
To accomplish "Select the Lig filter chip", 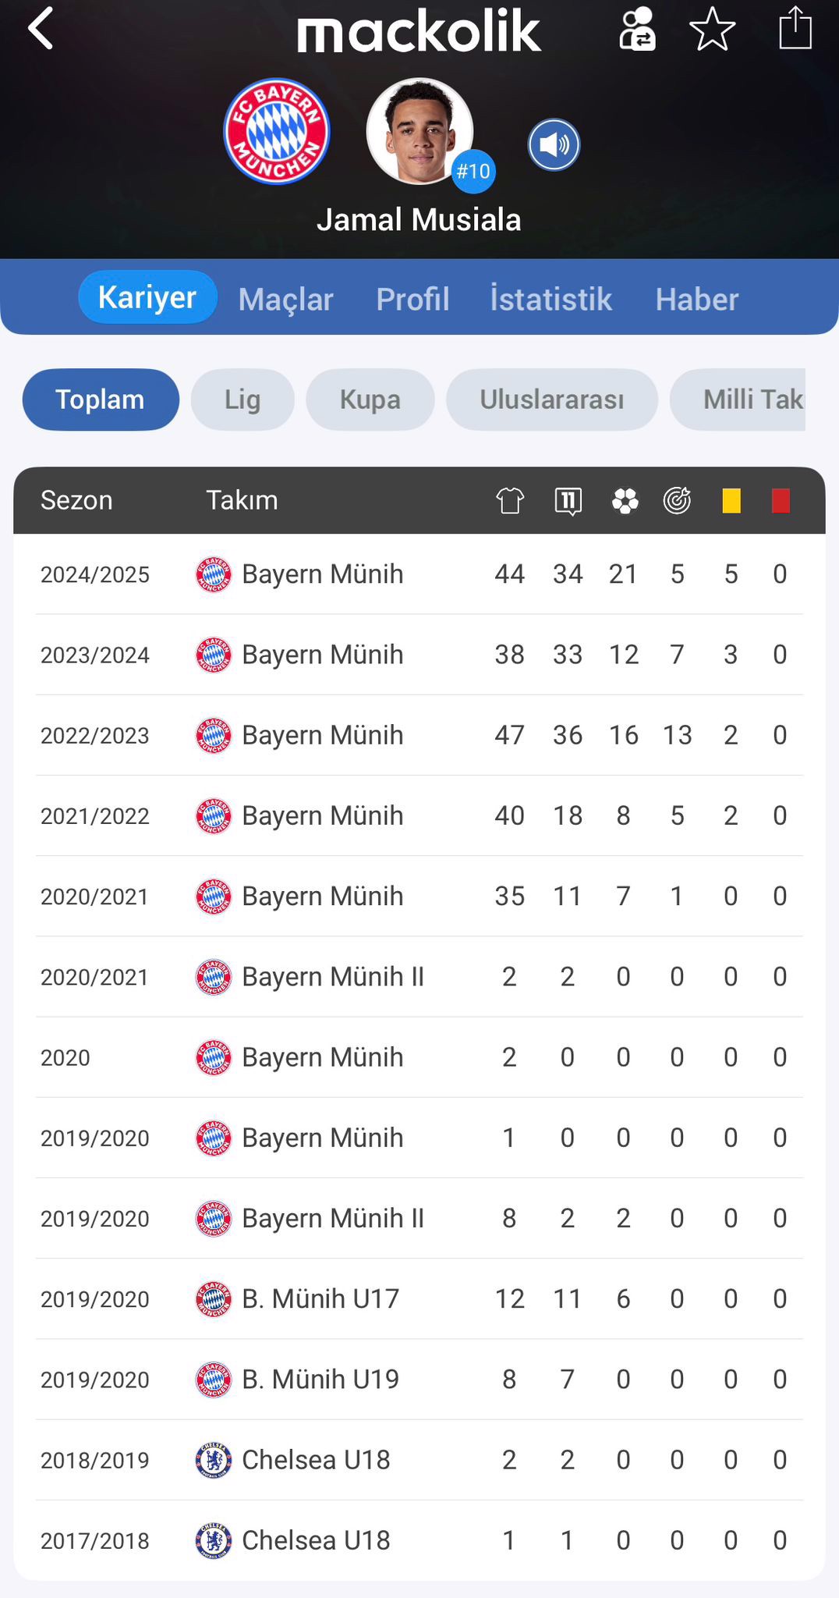I will click(242, 399).
